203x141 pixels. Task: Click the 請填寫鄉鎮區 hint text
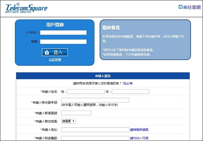click(x=139, y=130)
